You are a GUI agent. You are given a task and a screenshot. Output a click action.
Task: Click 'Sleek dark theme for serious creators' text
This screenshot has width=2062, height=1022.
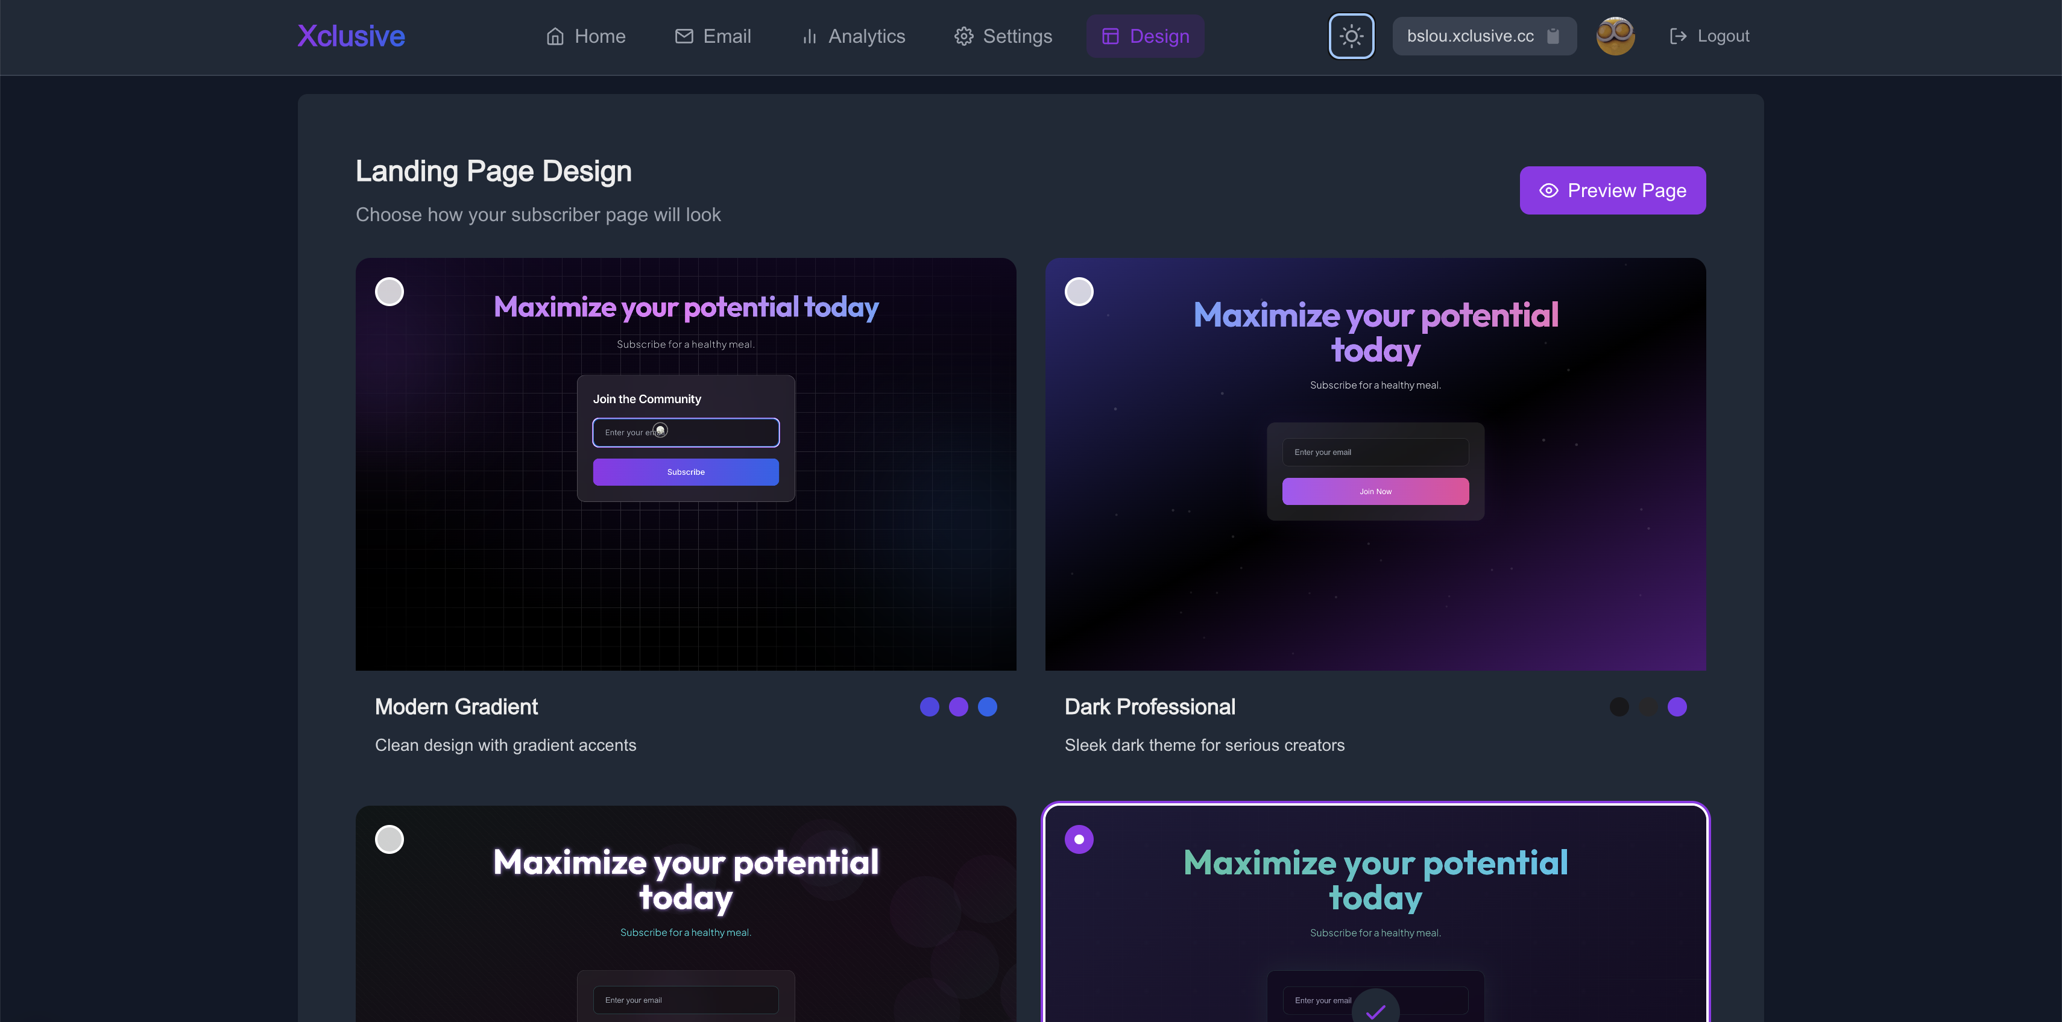(1205, 745)
